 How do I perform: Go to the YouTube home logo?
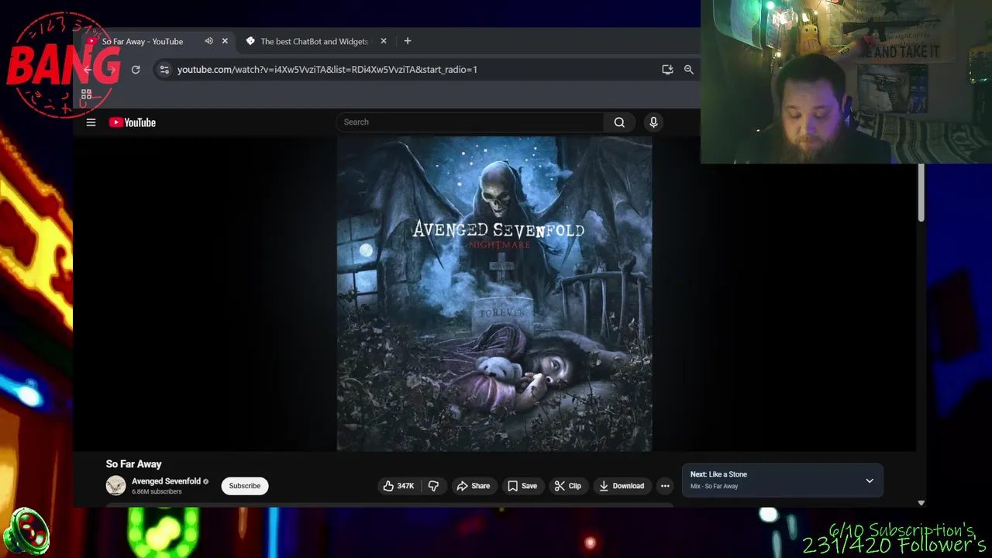point(133,122)
